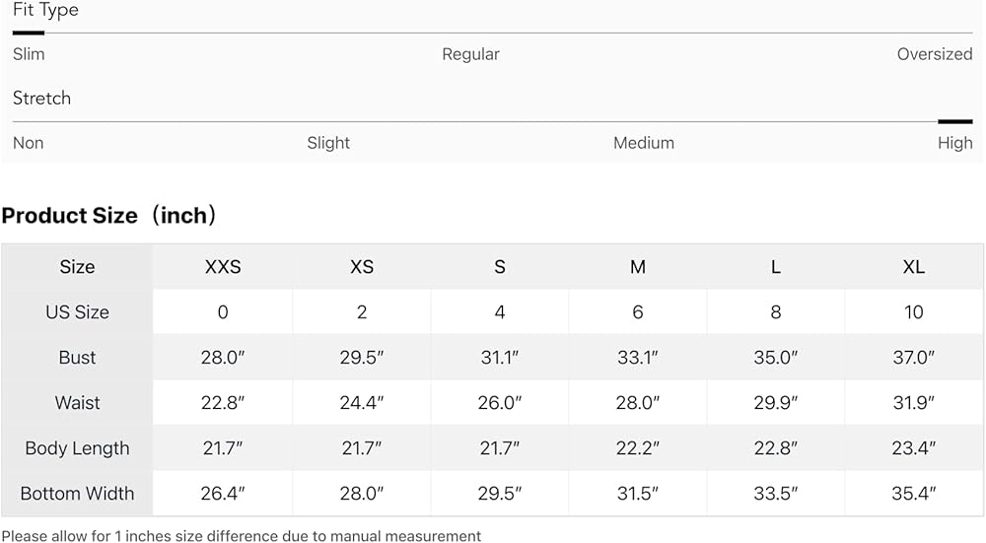Screen dimensions: 986x543
Task: Click the Medium stretch label
Action: tap(643, 143)
